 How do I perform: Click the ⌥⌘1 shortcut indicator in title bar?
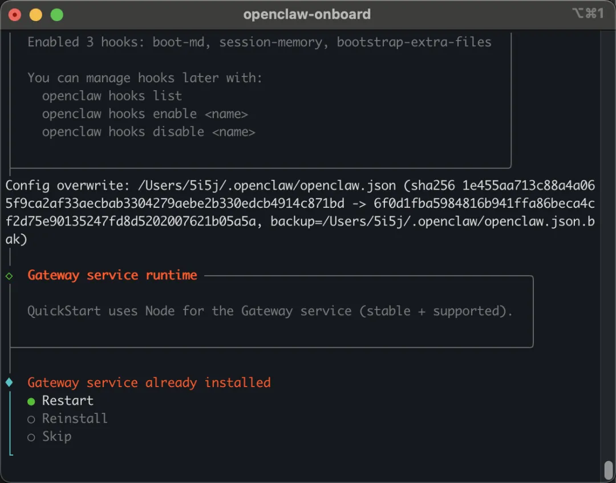tap(587, 14)
